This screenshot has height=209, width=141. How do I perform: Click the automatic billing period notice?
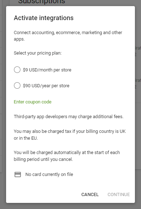(x=67, y=156)
